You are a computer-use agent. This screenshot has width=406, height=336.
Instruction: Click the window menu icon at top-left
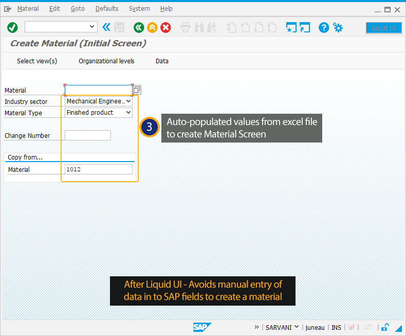point(8,9)
